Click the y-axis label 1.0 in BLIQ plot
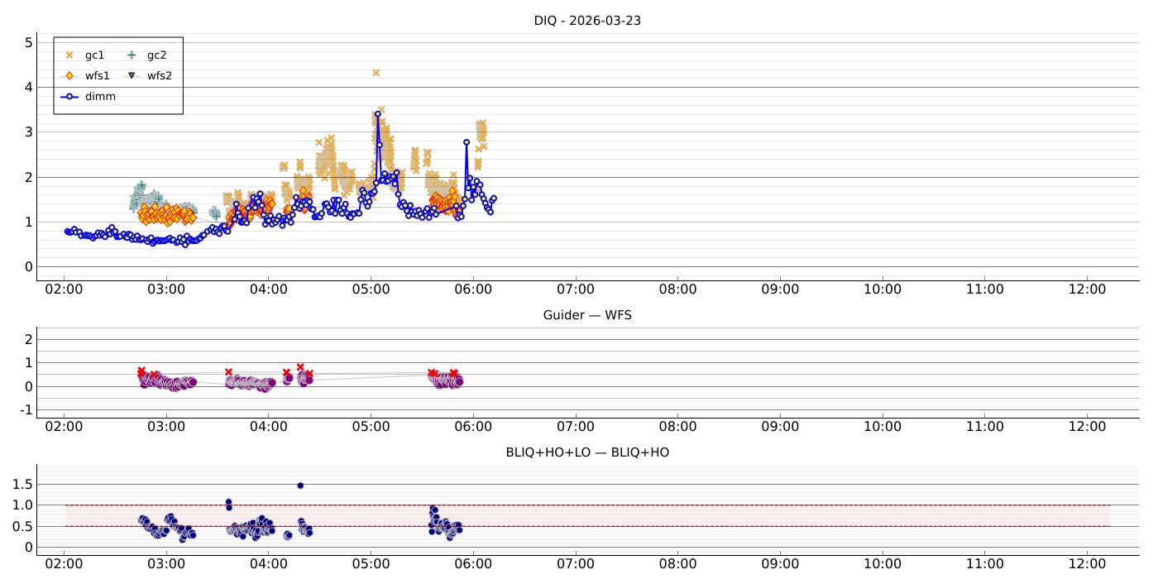This screenshot has width=1158, height=579. click(x=23, y=505)
